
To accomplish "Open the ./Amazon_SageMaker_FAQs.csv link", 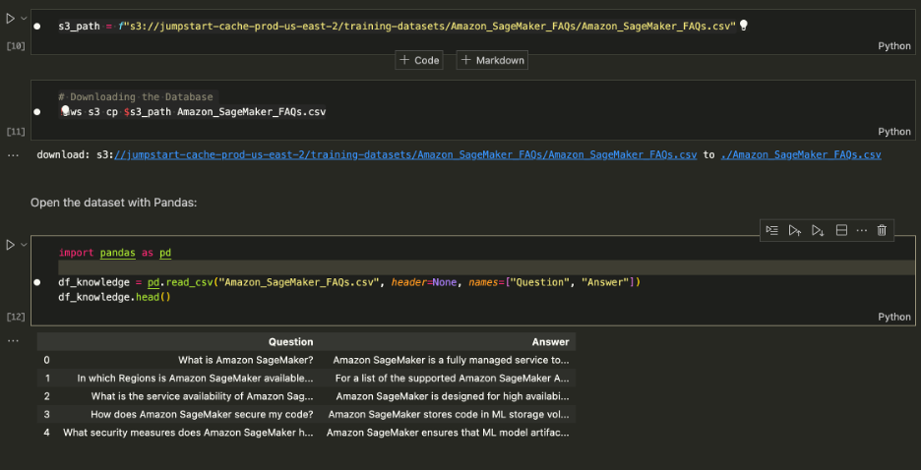I will tap(801, 155).
